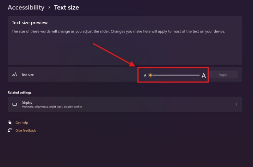253x167 pixels.
Task: Click the preview paragraph text
Action: 118,32
